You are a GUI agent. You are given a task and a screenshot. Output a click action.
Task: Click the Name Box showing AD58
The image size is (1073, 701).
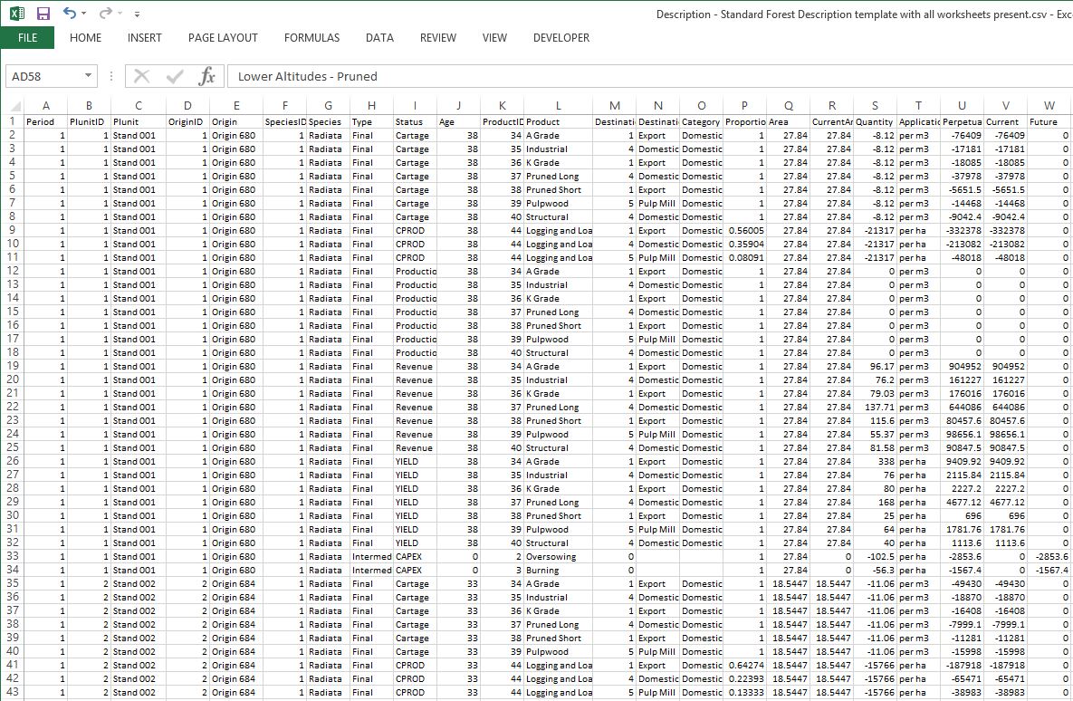[45, 76]
